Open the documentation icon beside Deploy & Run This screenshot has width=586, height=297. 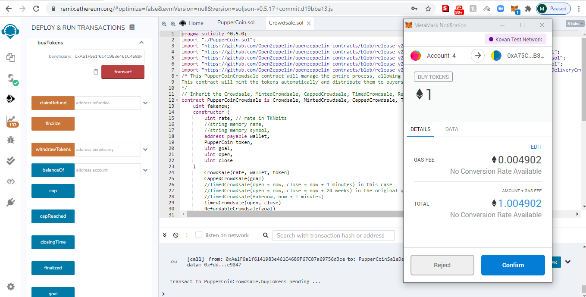(132, 27)
